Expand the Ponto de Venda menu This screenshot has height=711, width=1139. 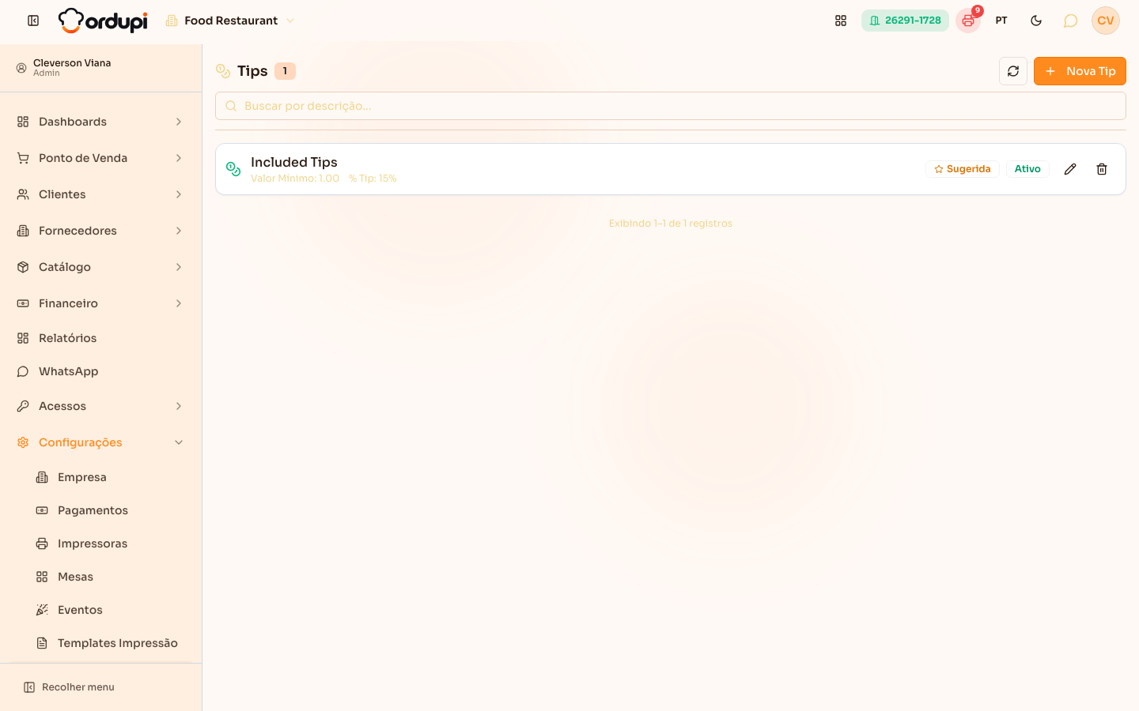[101, 158]
